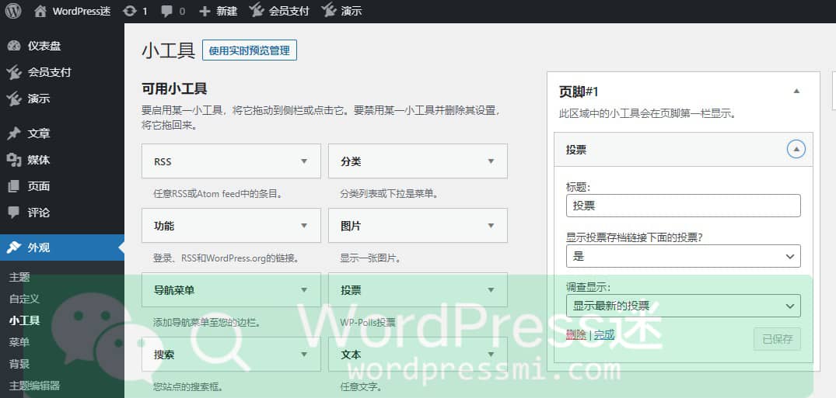Open 媒体 media library in the sidebar

pyautogui.click(x=38, y=160)
